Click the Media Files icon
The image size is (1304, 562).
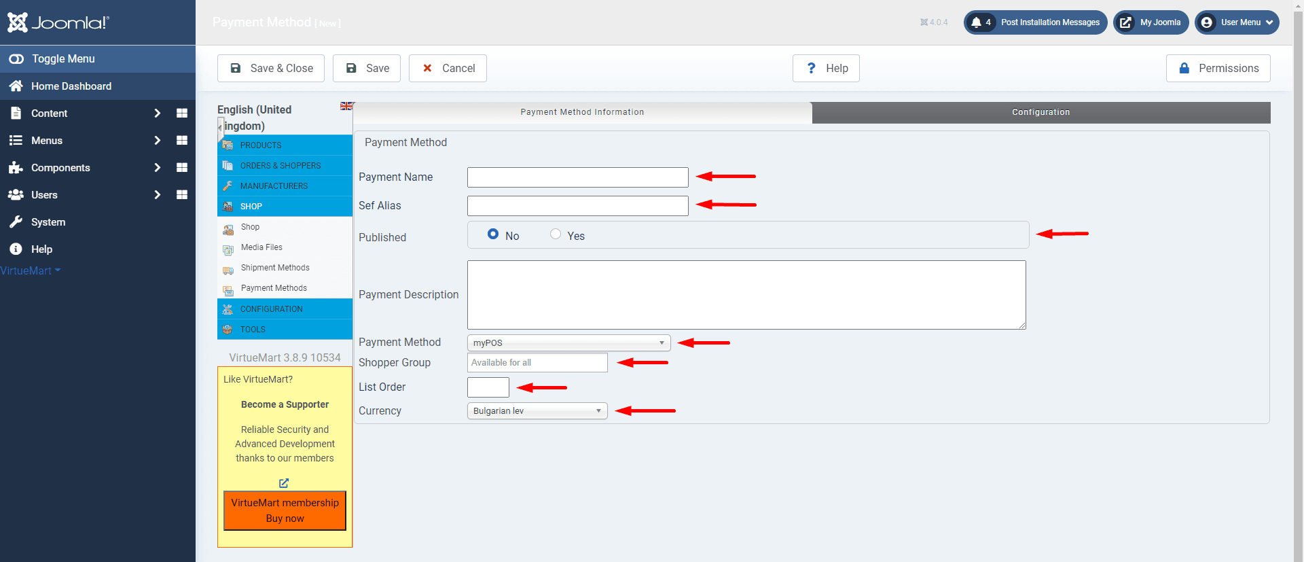pyautogui.click(x=228, y=249)
